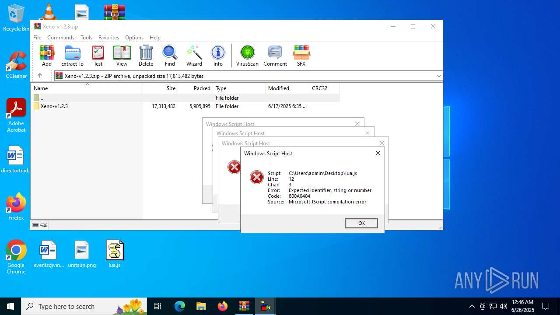Image resolution: width=560 pixels, height=315 pixels.
Task: Select the eventsgivin Word document icon
Action: (x=49, y=254)
